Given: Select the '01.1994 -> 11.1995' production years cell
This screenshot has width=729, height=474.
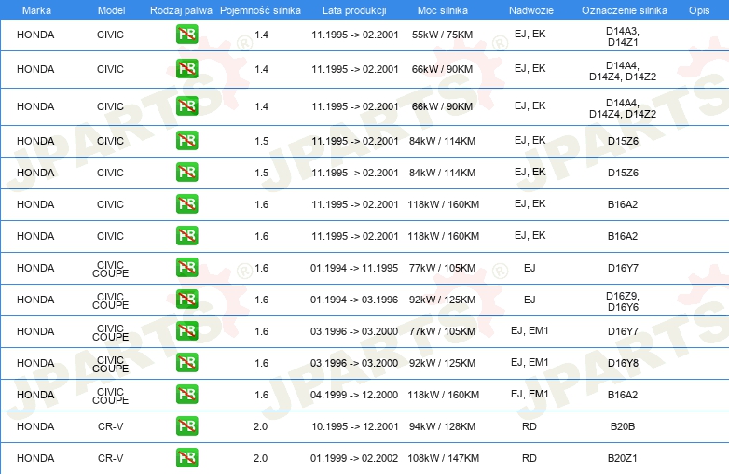Looking at the screenshot, I should click(354, 268).
